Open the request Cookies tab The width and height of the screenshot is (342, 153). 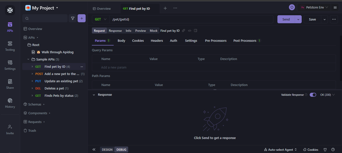[x=138, y=40]
